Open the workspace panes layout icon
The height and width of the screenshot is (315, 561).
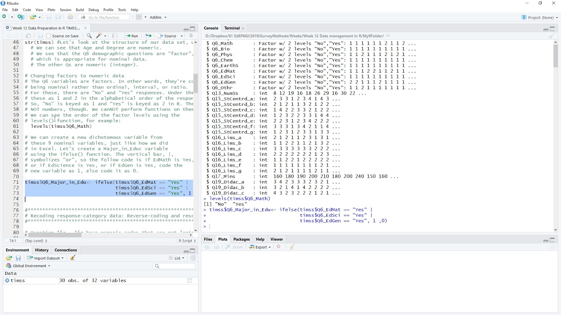pos(139,17)
